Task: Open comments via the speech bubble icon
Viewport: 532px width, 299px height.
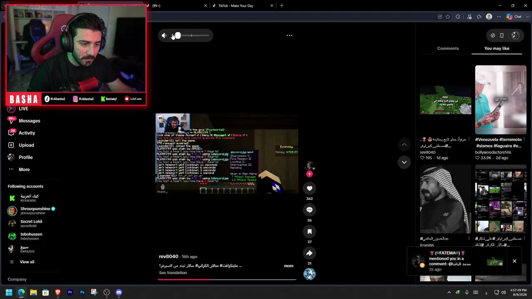Action: [x=309, y=210]
